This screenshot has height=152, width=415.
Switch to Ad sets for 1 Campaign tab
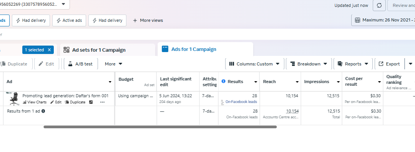pyautogui.click(x=108, y=50)
